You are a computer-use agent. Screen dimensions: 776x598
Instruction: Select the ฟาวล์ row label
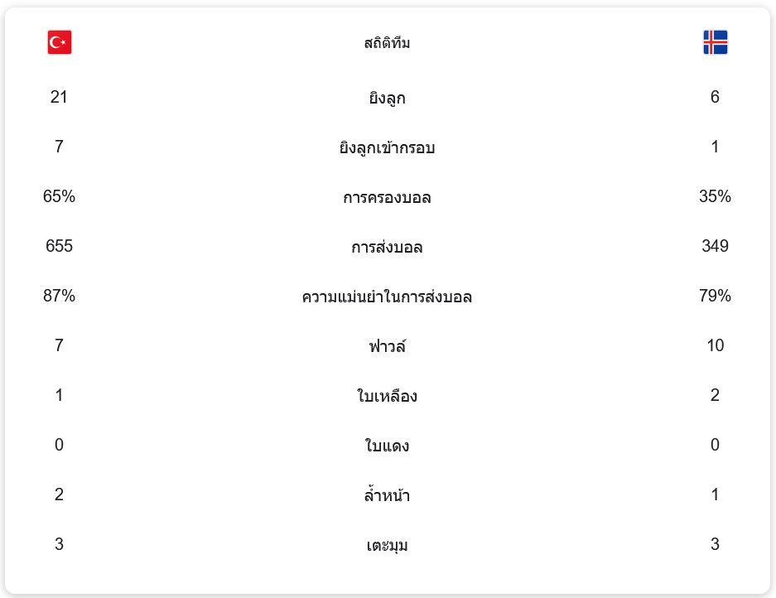[x=387, y=346]
